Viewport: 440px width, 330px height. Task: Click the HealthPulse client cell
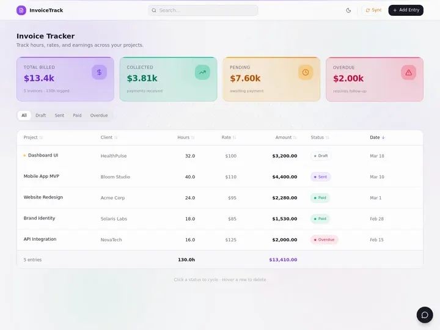pos(114,156)
